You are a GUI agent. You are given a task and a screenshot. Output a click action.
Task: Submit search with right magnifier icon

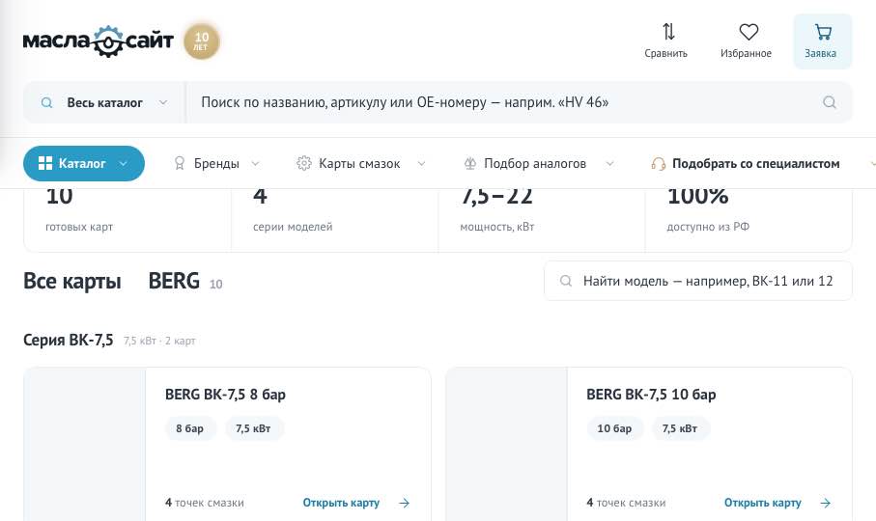coord(830,102)
